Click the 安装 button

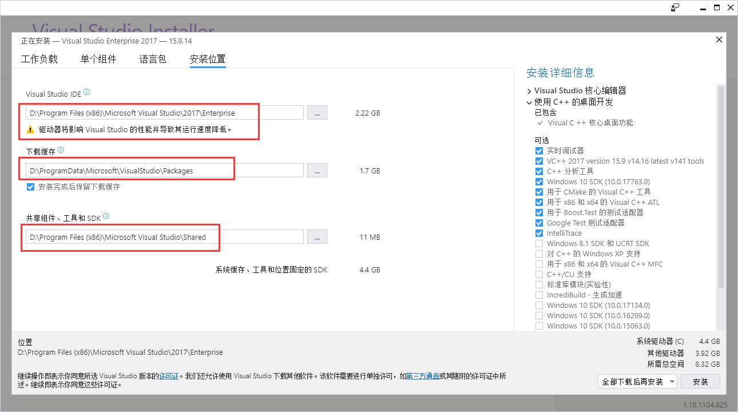tap(700, 382)
